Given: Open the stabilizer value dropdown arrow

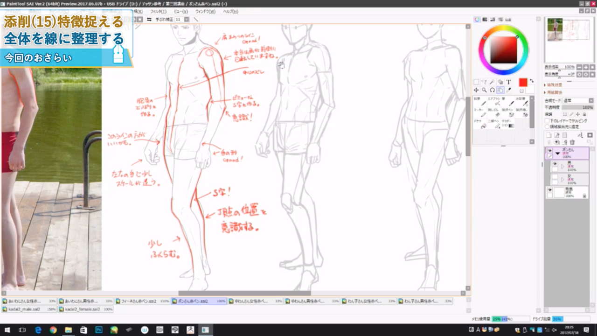Looking at the screenshot, I should point(187,19).
